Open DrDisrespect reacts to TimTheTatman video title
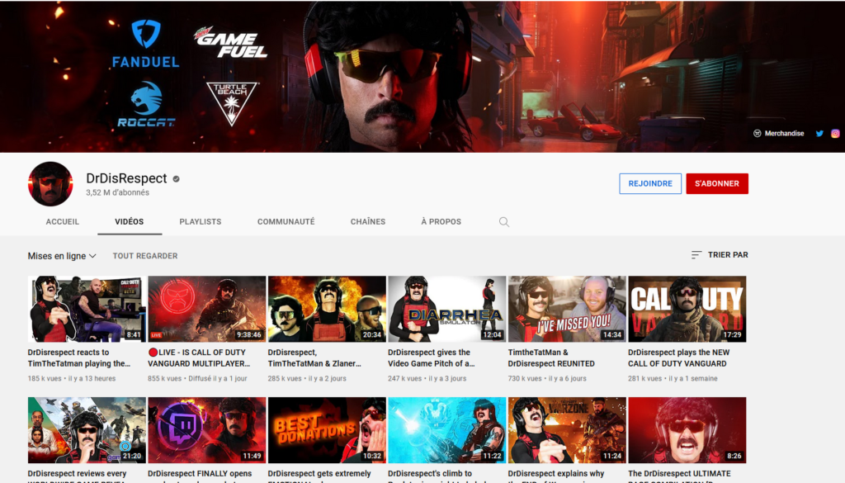 point(79,358)
